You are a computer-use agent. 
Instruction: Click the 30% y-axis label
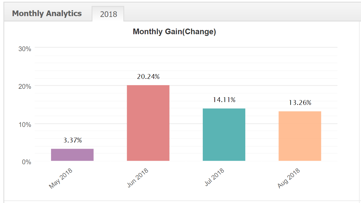25,49
